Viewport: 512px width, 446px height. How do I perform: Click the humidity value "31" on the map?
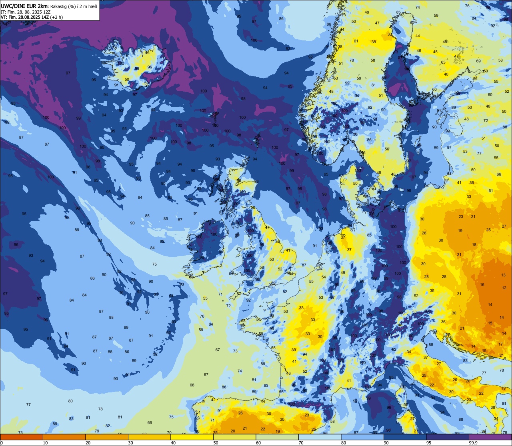pos(459,294)
